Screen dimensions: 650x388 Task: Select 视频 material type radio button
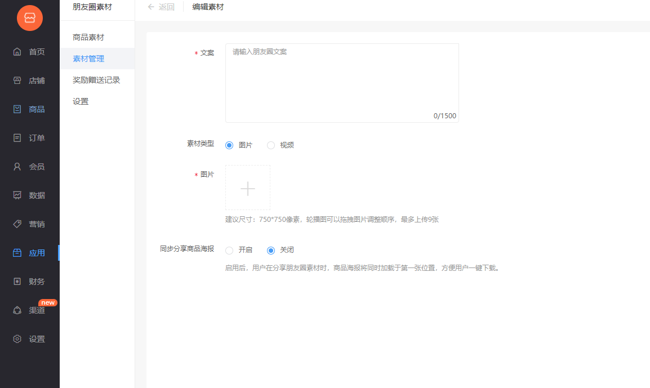(271, 145)
